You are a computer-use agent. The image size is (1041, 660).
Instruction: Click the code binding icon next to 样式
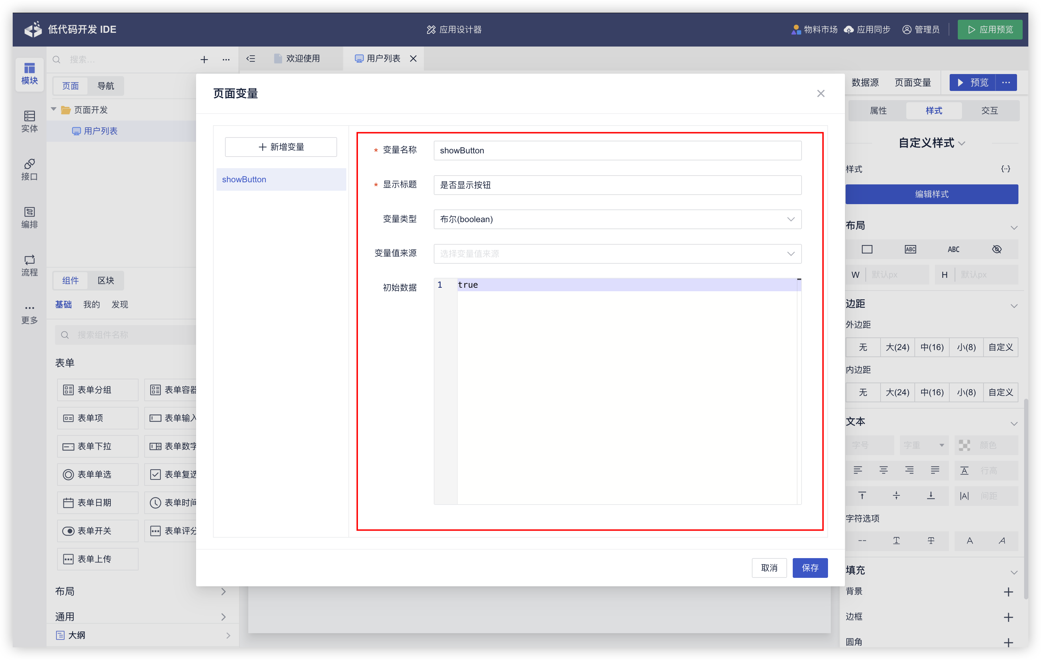click(1005, 169)
